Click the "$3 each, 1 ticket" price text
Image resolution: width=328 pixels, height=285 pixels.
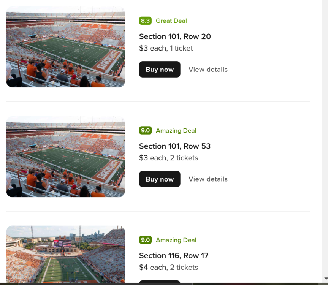(166, 48)
